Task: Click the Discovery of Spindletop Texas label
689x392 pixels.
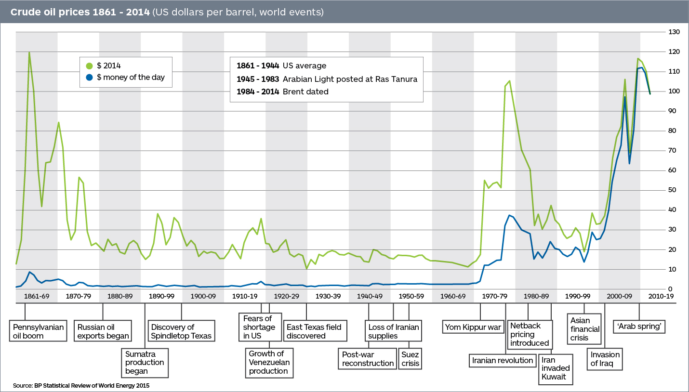Action: pos(181,331)
